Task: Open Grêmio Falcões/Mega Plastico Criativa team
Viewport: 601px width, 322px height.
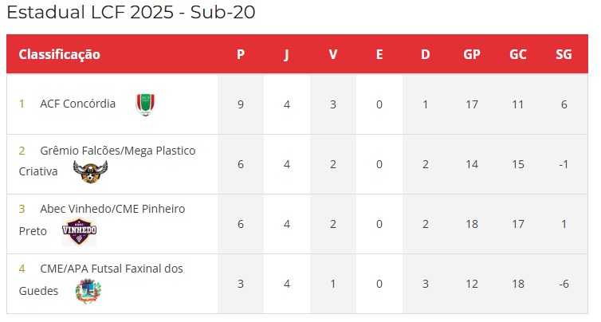Action: [x=107, y=161]
